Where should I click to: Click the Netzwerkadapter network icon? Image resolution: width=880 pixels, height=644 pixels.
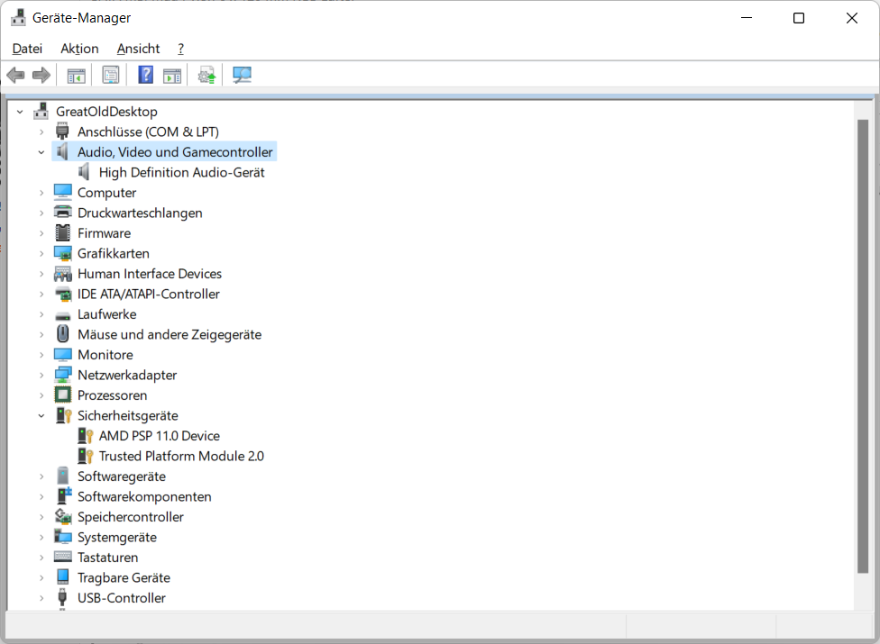click(63, 375)
